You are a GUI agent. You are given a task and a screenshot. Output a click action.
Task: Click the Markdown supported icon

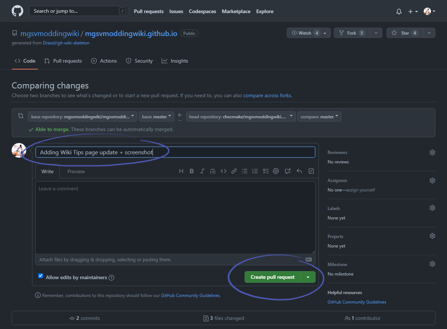coord(309,259)
